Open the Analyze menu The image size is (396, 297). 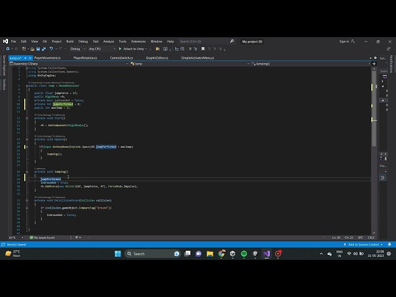[109, 41]
